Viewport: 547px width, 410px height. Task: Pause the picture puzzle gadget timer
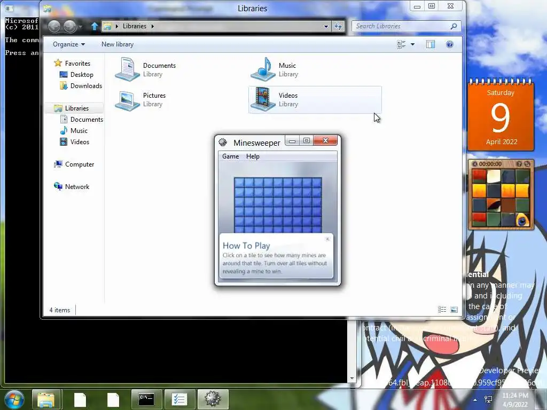475,164
